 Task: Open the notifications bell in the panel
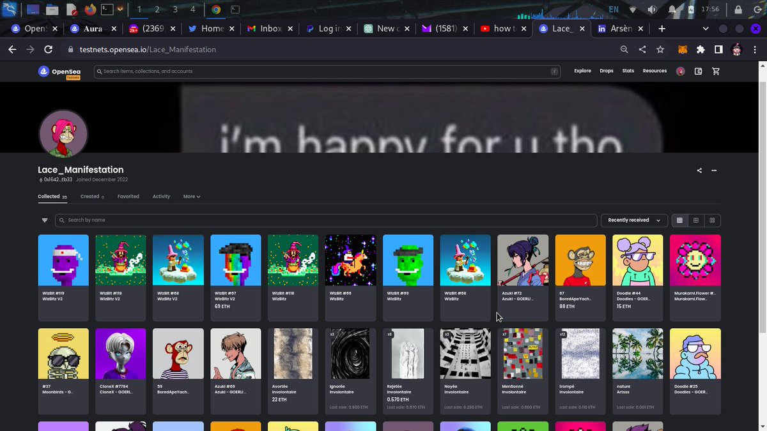point(672,10)
